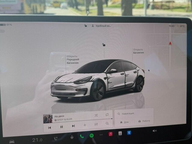Tap the top status bar lock icon

tap(85, 25)
